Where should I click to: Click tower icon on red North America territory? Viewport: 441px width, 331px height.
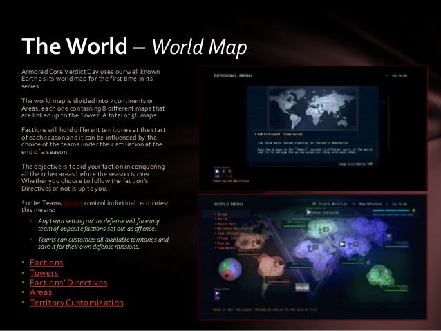[255, 243]
